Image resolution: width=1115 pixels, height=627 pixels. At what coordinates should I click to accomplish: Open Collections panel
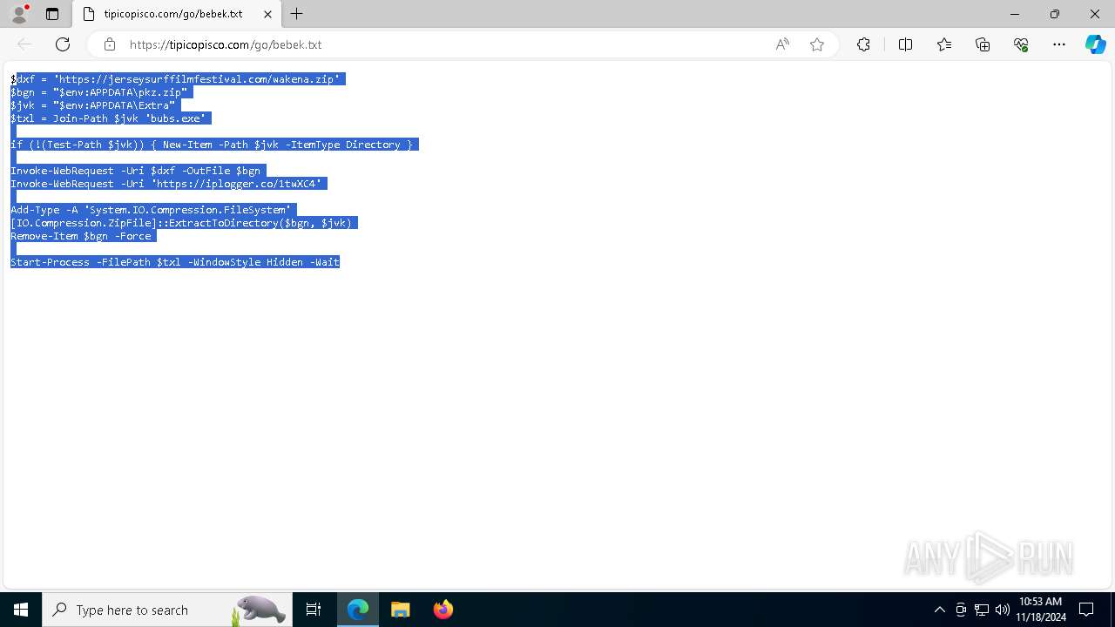[983, 44]
